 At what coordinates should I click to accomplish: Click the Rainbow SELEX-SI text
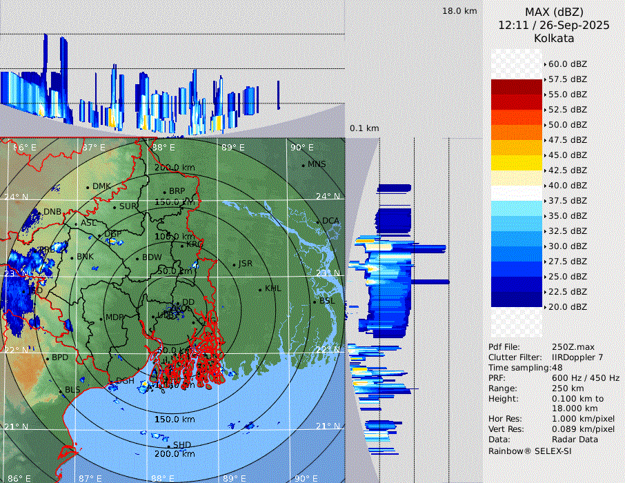tap(530, 451)
